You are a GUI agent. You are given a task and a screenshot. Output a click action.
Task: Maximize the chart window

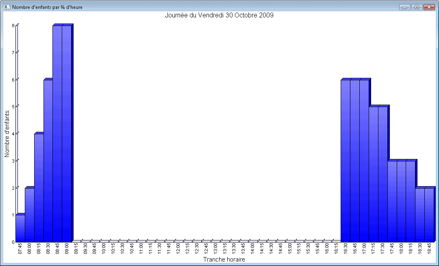pyautogui.click(x=417, y=7)
